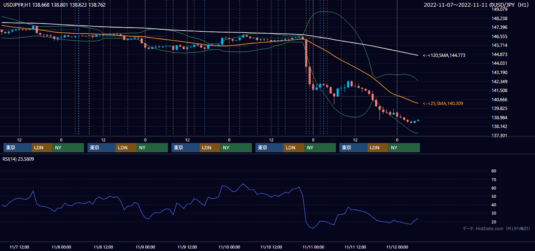Viewport: 535px width, 251px height.
Task: Select the 11/12 00:00 time label
Action: pos(397,247)
